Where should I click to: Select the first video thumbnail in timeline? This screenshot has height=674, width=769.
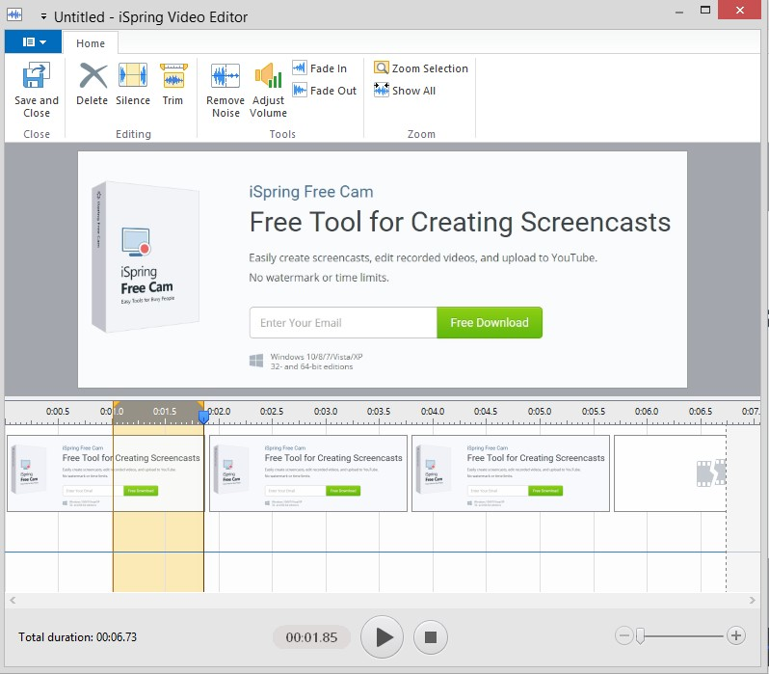coord(105,473)
